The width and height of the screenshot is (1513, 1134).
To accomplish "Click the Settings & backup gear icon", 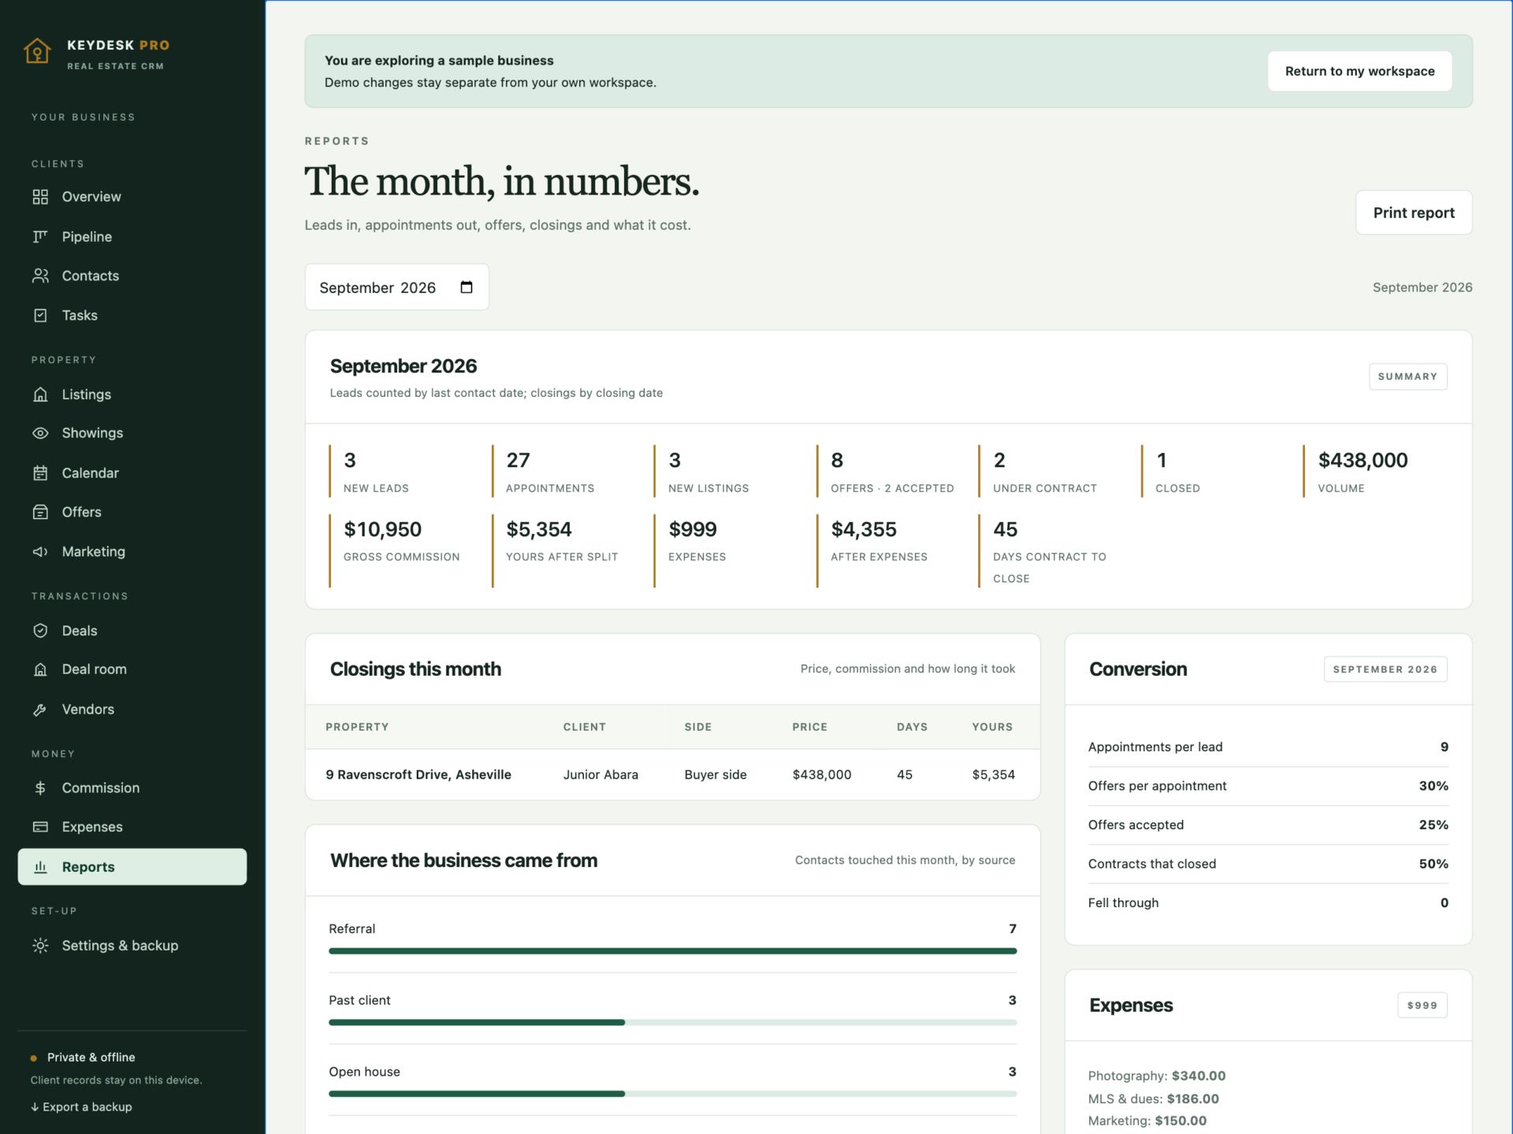I will pos(40,945).
